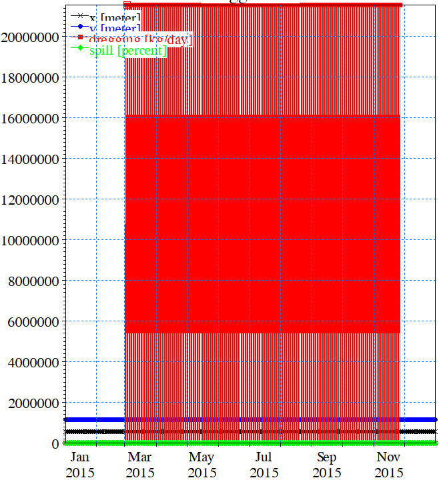
Task: Click the blue circle marker in legend
Action: click(79, 28)
